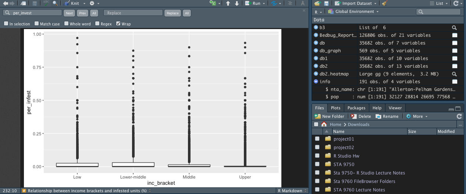Select the Files tab

(320, 108)
